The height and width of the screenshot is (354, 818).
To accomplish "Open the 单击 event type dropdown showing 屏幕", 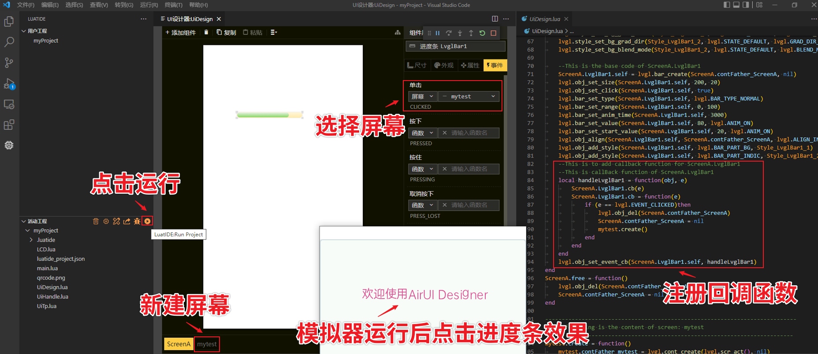I will coord(423,96).
